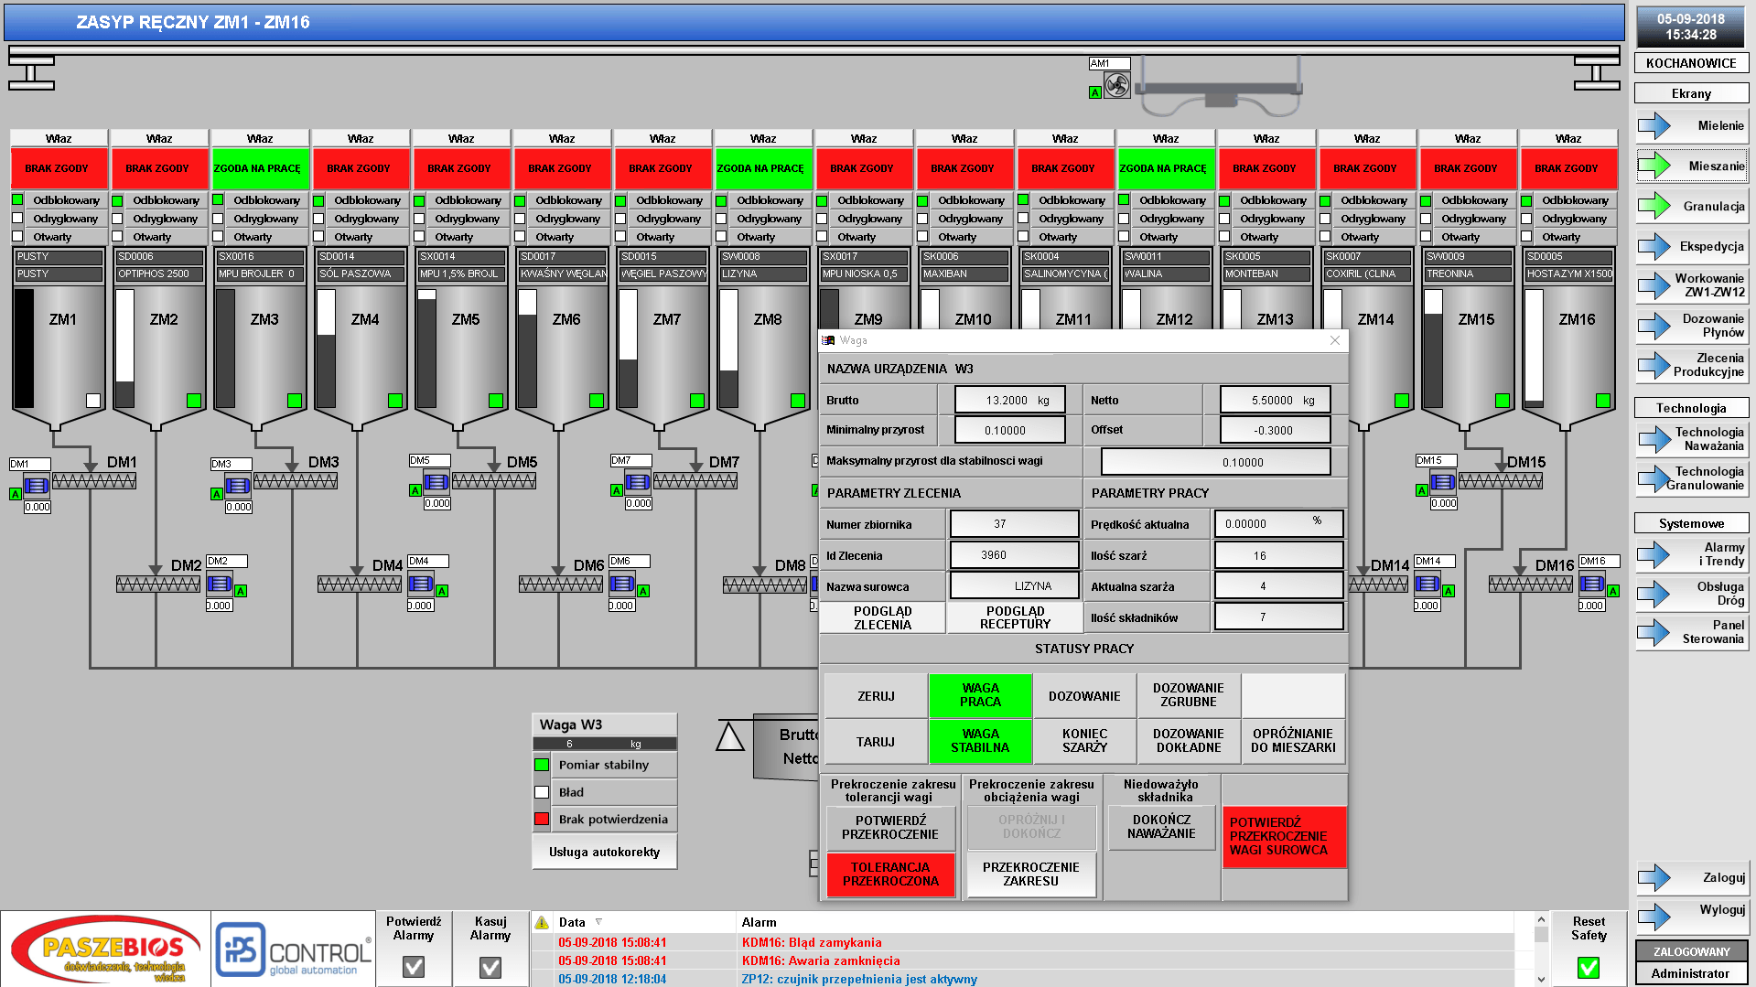Click the alarm list scroll-down arrow
This screenshot has width=1756, height=987.
pyautogui.click(x=1541, y=979)
